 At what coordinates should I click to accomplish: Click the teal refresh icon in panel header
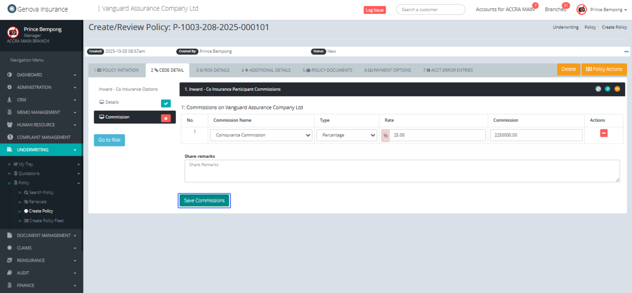coord(607,89)
